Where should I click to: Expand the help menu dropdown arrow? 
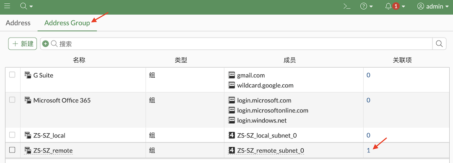[x=371, y=6]
